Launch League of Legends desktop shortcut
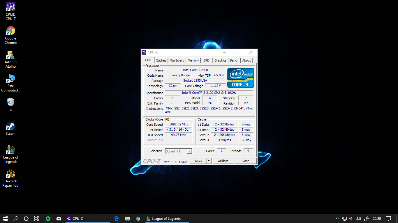The image size is (398, 223). point(11,154)
